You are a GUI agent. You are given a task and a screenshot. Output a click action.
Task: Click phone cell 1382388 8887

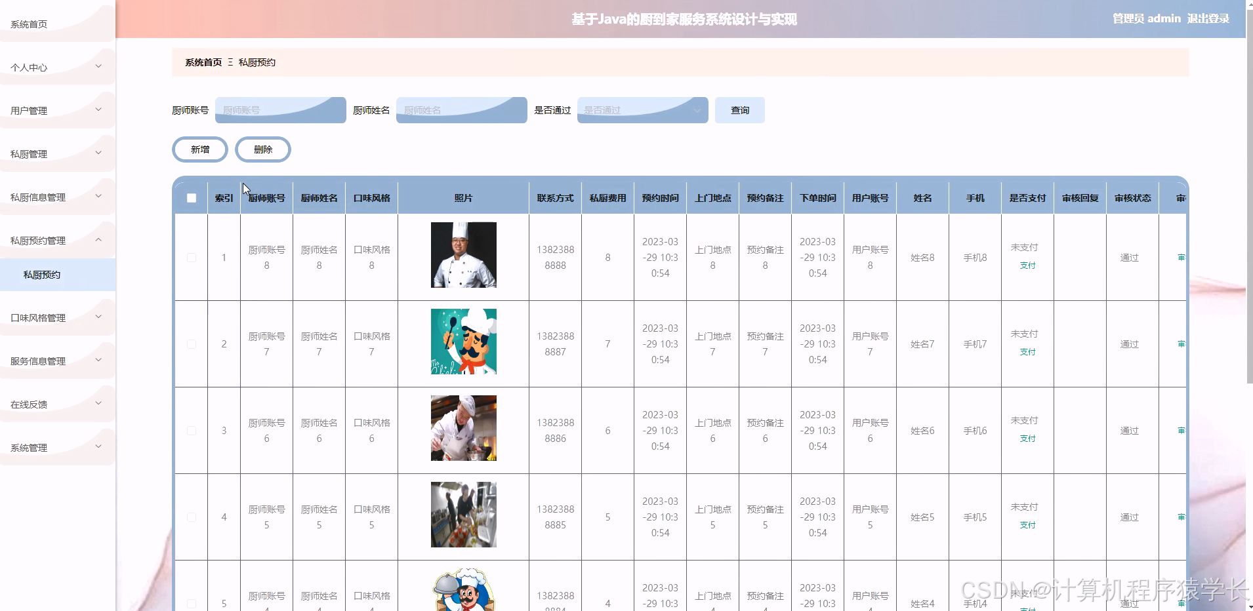(556, 344)
